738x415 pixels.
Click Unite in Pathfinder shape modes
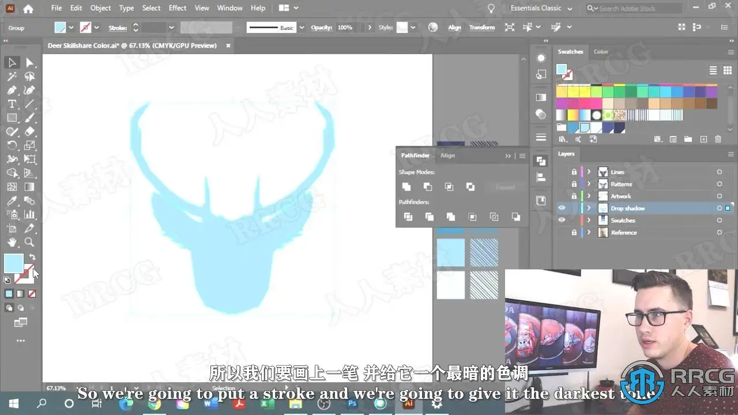(x=406, y=187)
